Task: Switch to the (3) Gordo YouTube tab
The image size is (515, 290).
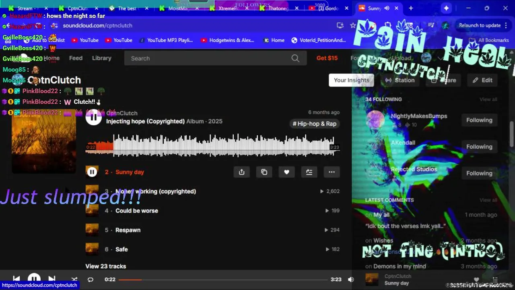Action: [329, 8]
